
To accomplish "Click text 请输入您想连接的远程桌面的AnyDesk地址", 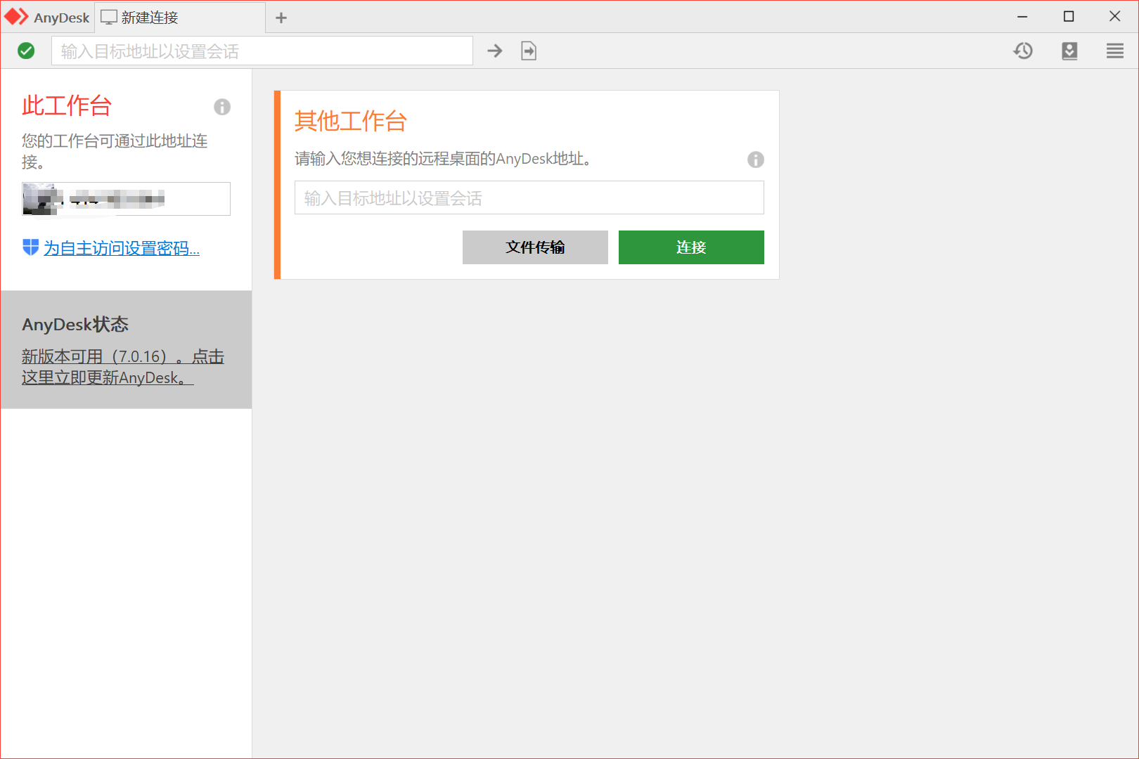I will [443, 159].
